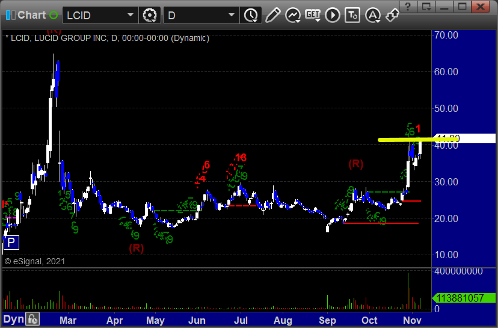Screen dimensions: 498x328
Task: Click the red 1 count near November high
Action: [418, 128]
